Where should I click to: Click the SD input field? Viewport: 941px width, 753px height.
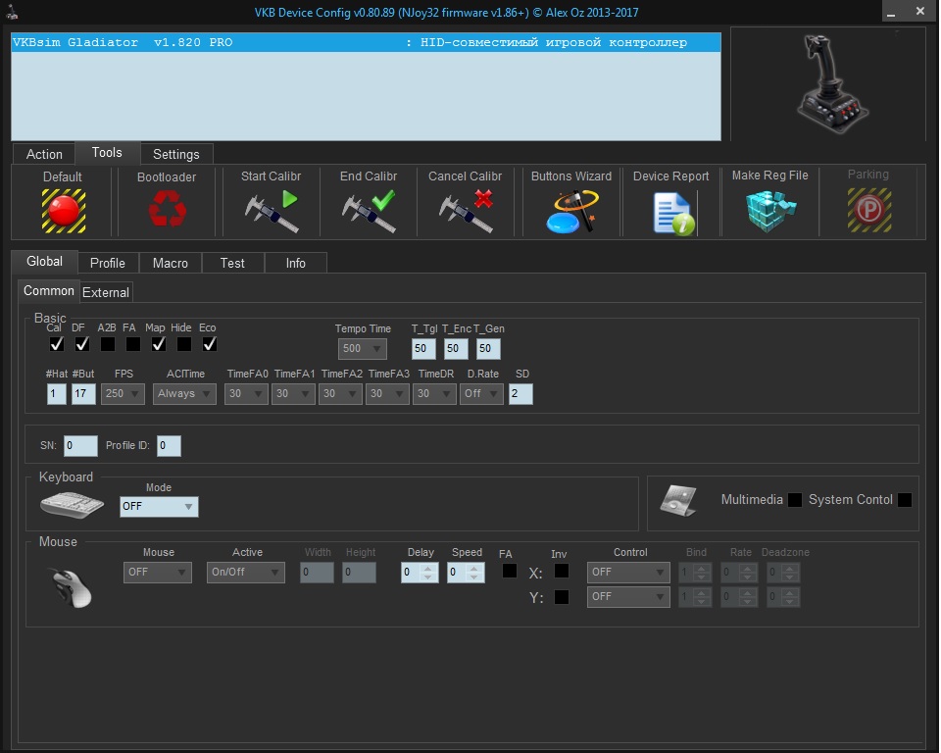520,394
